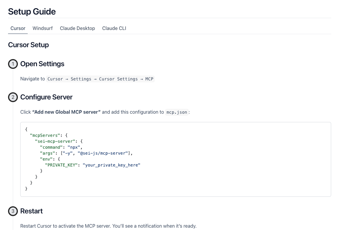Image resolution: width=338 pixels, height=233 pixels.
Task: Click the step 2 circle icon
Action: click(x=13, y=97)
